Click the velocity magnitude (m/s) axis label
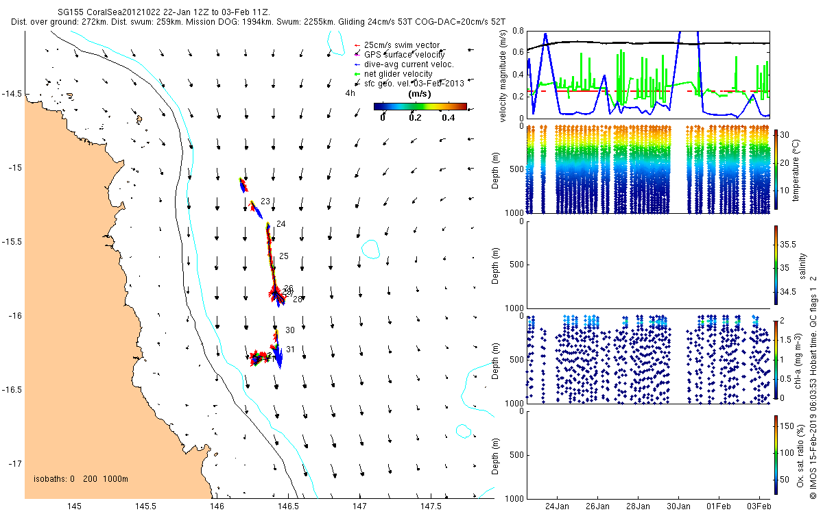Screen dimensions: 823x514 point(503,77)
